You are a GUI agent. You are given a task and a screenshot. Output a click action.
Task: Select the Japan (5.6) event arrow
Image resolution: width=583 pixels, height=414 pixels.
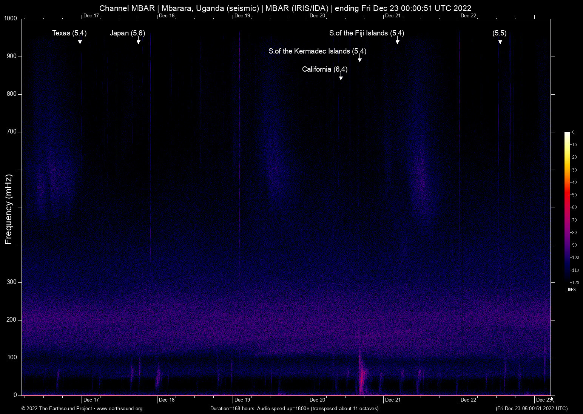click(x=139, y=42)
